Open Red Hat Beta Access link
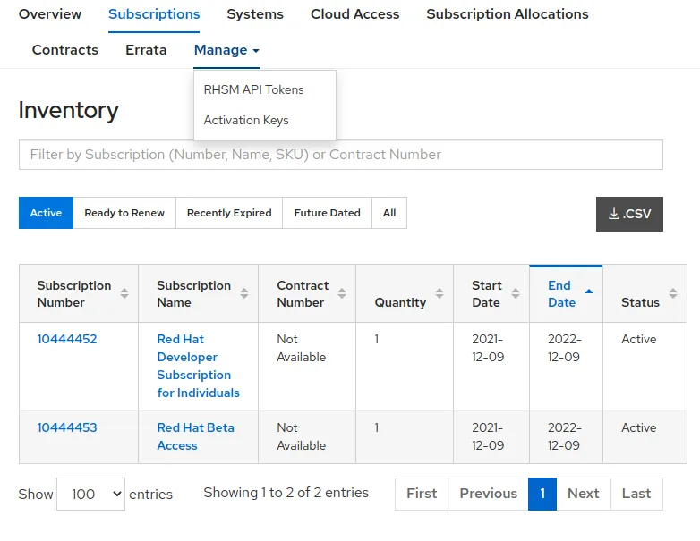Image resolution: width=700 pixels, height=541 pixels. (x=195, y=436)
